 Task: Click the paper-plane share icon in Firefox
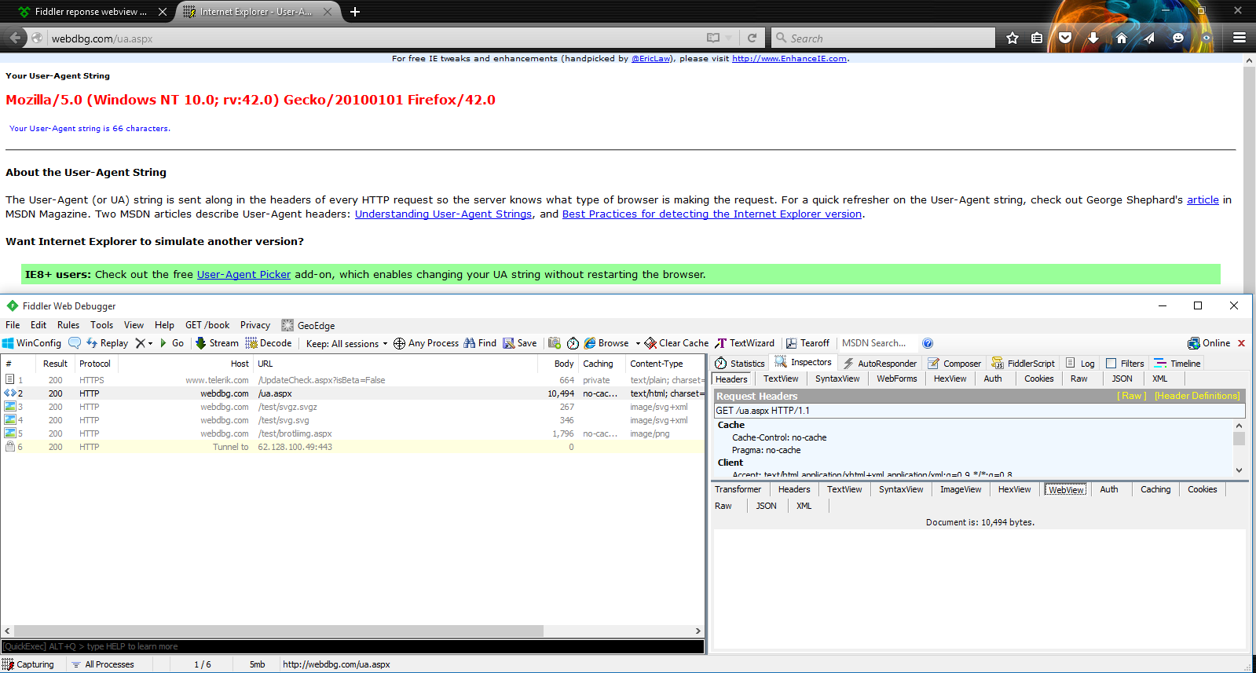click(1149, 38)
